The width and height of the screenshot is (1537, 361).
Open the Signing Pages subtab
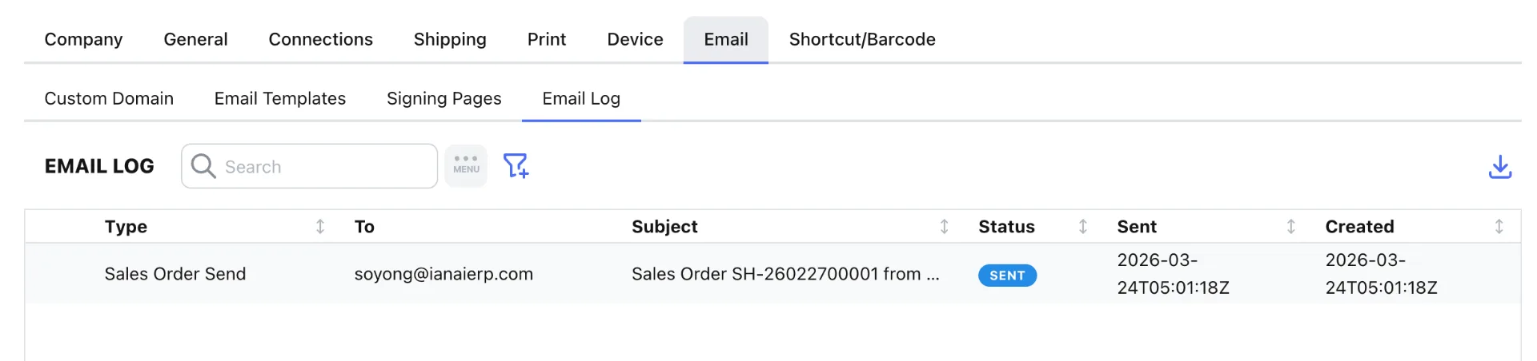point(443,98)
